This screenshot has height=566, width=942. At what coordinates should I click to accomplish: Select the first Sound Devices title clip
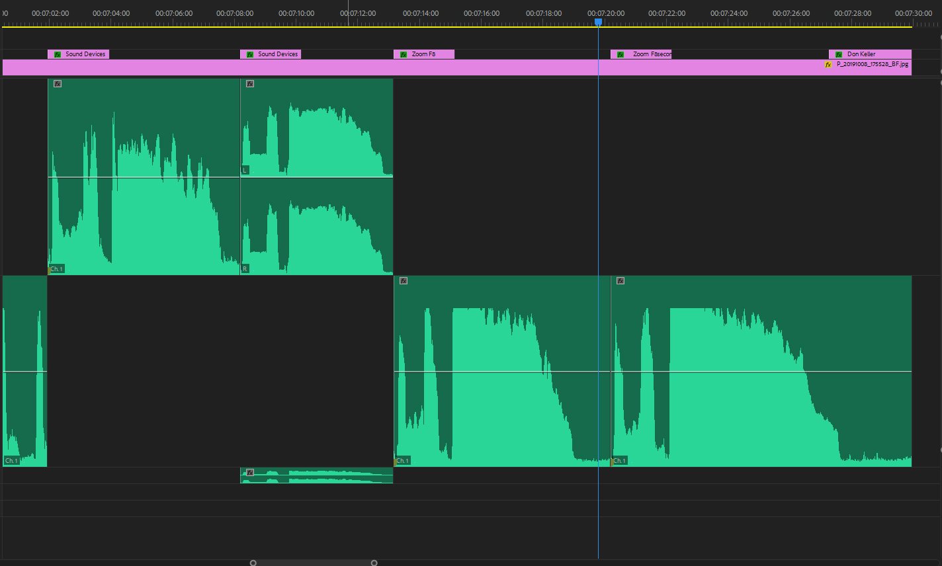78,54
